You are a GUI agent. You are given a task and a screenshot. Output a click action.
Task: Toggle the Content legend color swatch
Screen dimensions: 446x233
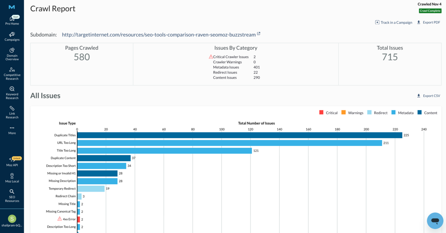(420, 112)
